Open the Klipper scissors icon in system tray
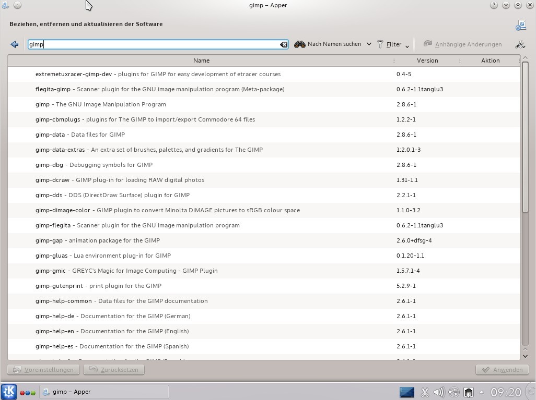The image size is (536, 400). pos(425,392)
